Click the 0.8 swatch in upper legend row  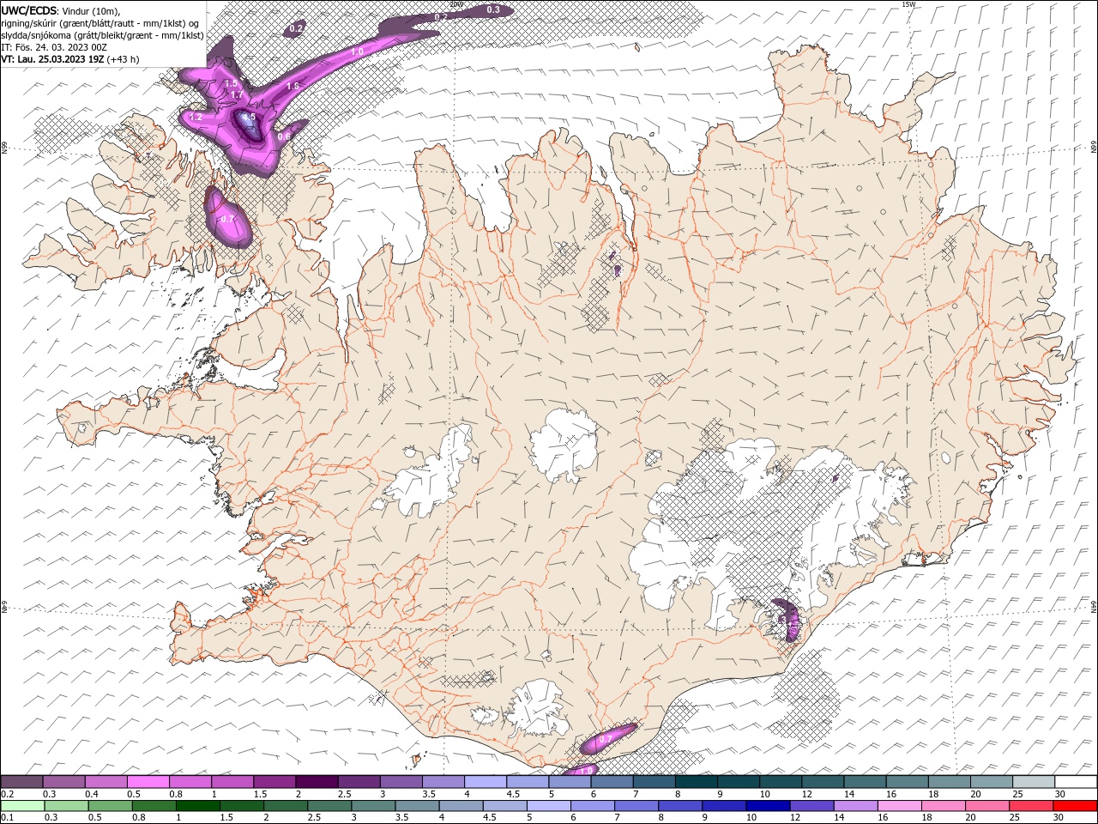(x=190, y=782)
